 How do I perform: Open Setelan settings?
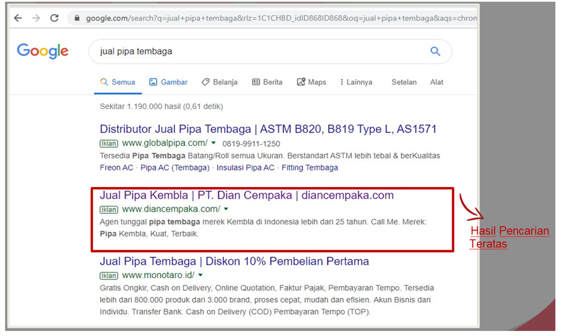coord(404,82)
